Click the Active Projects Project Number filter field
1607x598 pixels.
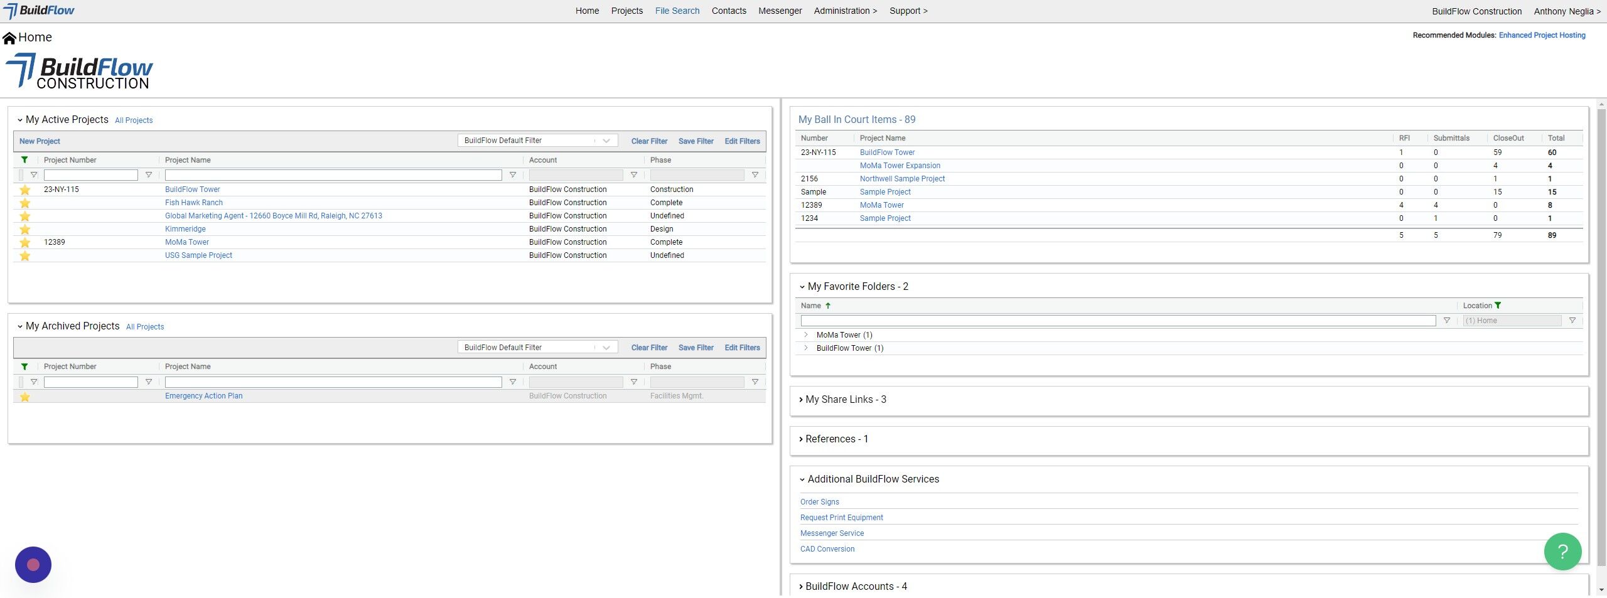pos(91,175)
